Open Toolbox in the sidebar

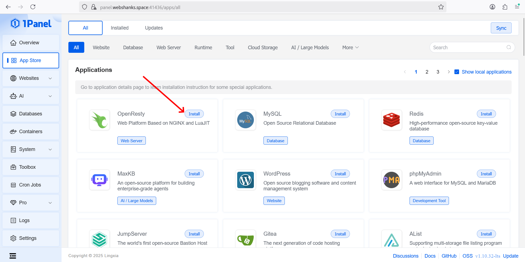[31, 167]
